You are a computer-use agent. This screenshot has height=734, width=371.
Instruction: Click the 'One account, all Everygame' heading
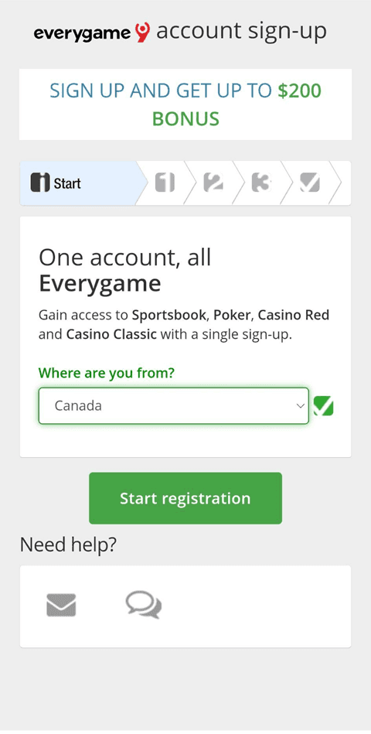tap(124, 270)
